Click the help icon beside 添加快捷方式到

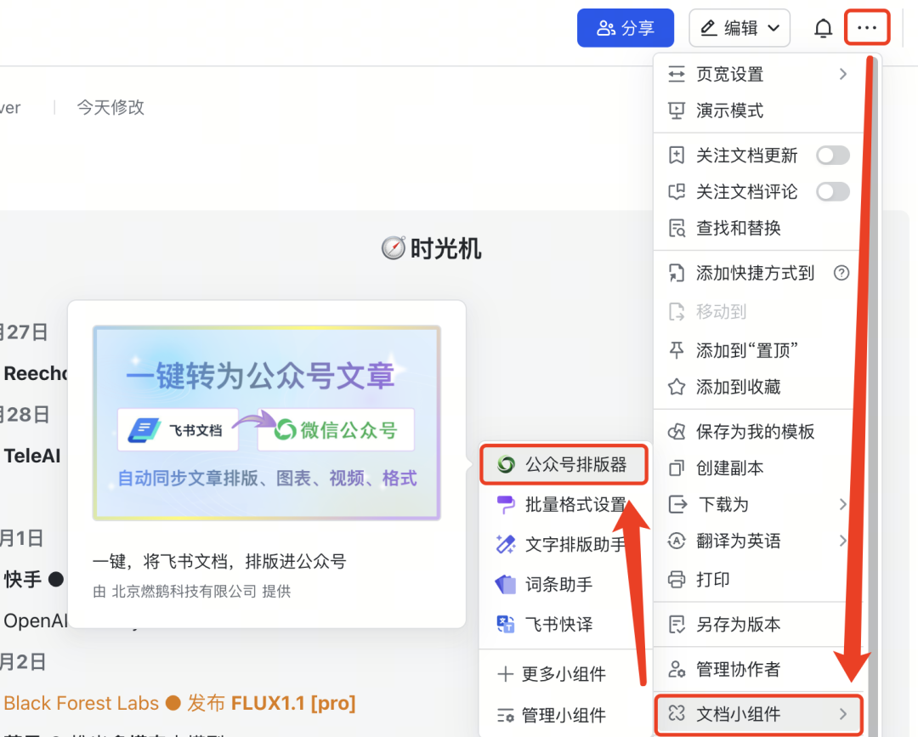point(841,273)
